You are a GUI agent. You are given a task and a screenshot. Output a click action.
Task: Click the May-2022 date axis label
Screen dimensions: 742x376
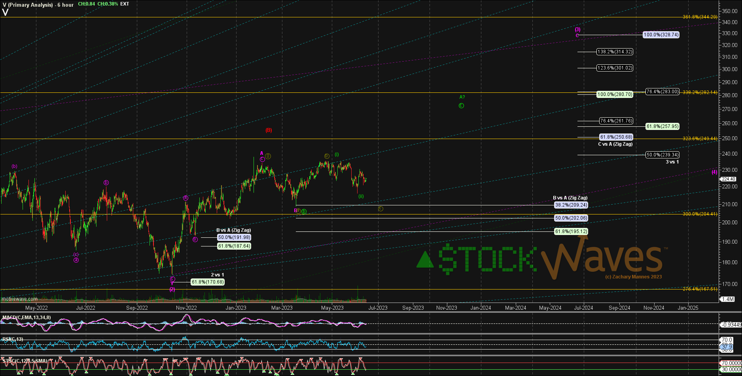coord(36,308)
